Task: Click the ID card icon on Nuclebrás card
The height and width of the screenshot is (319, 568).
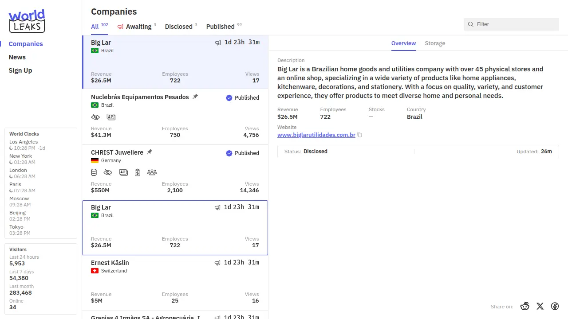Action: coord(111,117)
